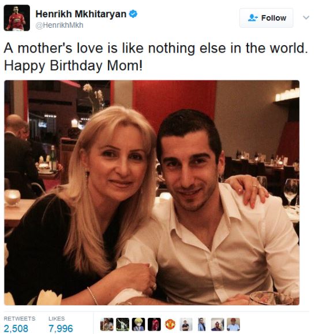Viewport: 326px width, 334px height.
Task: Open the blonde anime character liker avatar
Action: click(x=138, y=324)
